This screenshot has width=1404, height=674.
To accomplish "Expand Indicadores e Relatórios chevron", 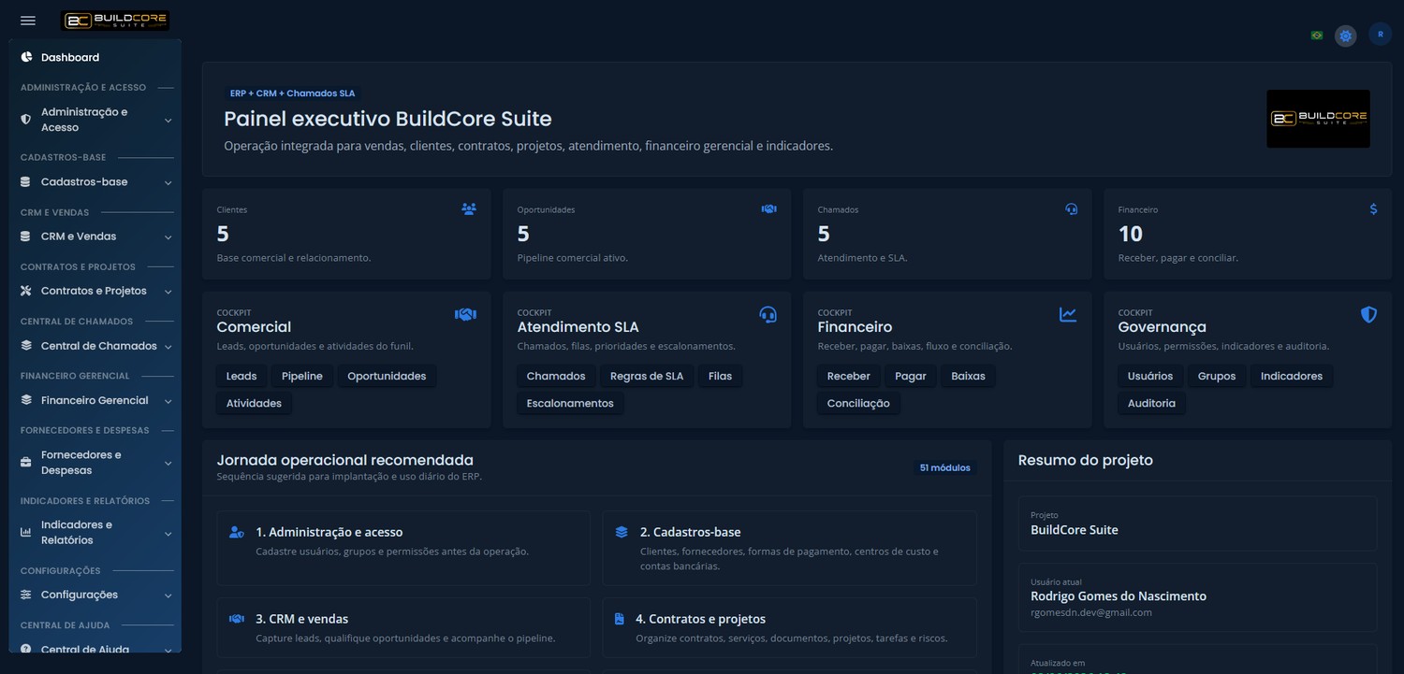I will click(168, 534).
